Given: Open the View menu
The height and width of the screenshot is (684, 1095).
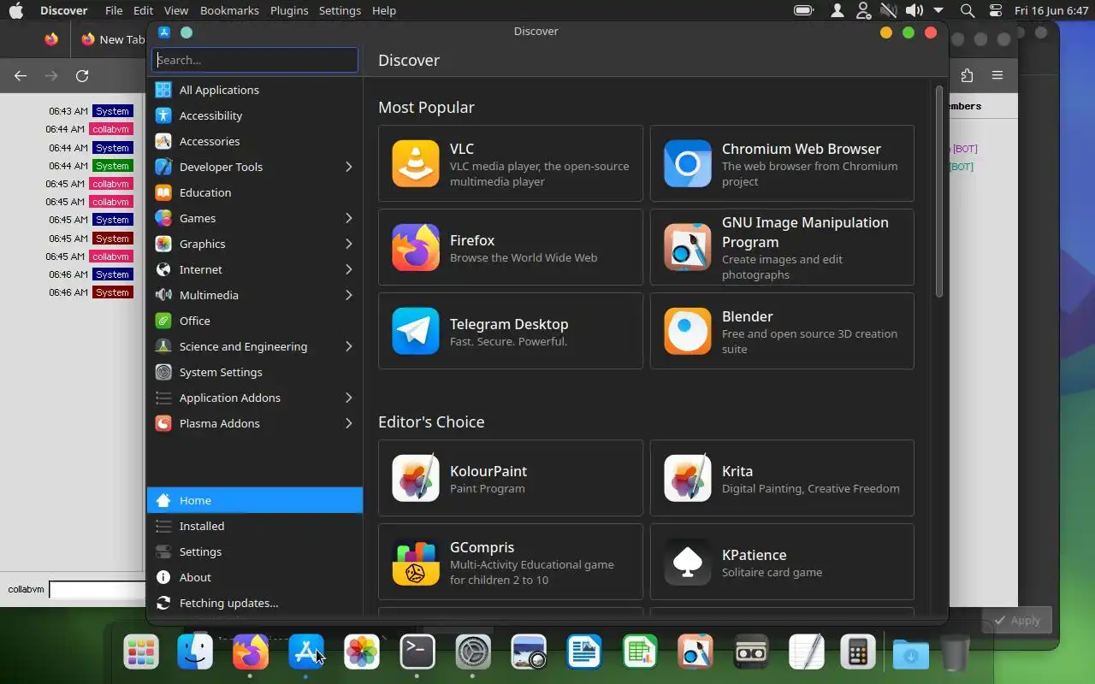Looking at the screenshot, I should click(175, 10).
